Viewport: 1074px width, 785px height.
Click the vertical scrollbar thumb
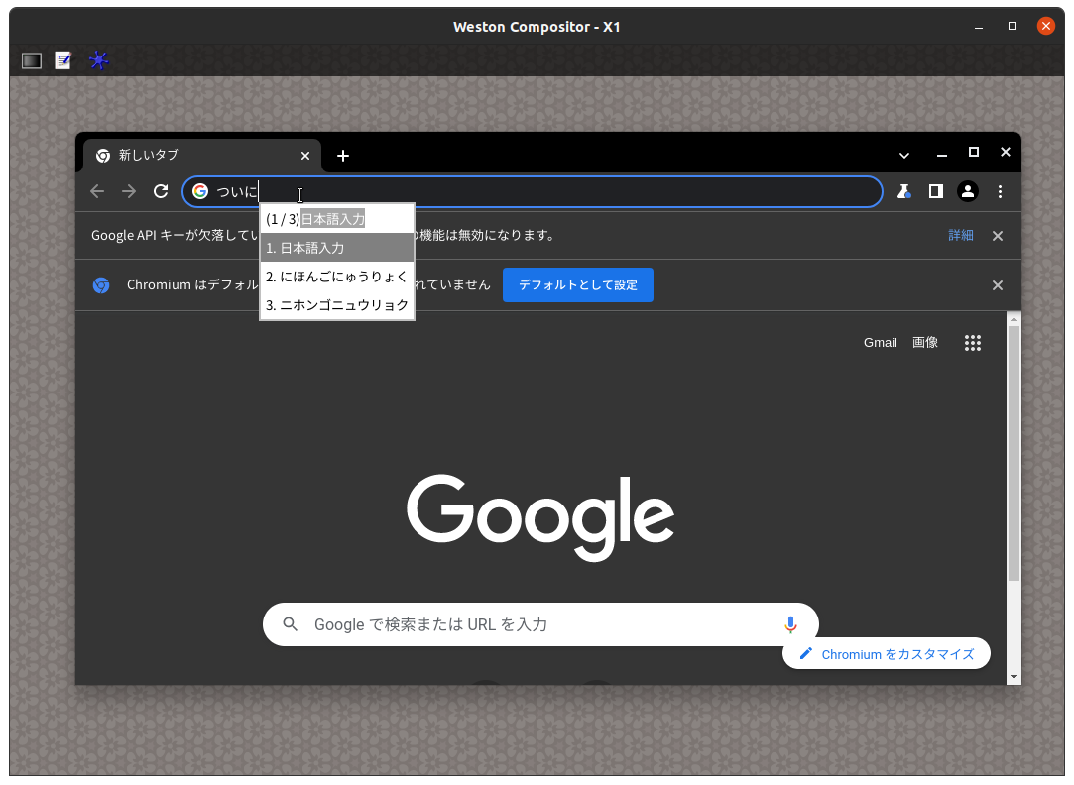pos(1014,454)
